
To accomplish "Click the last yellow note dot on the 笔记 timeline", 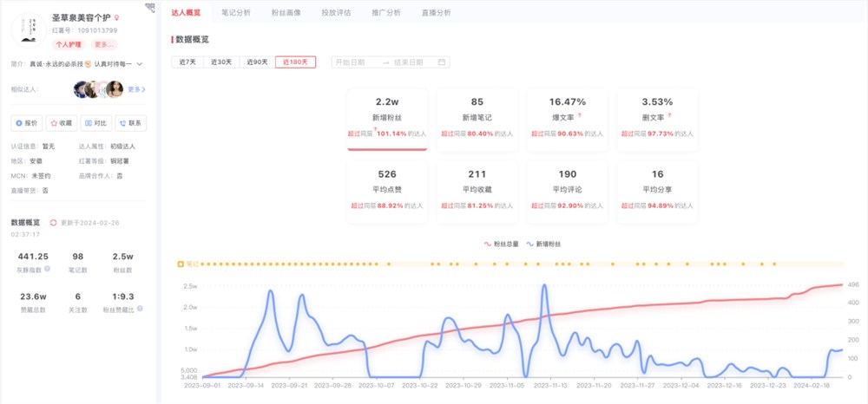I will click(774, 264).
